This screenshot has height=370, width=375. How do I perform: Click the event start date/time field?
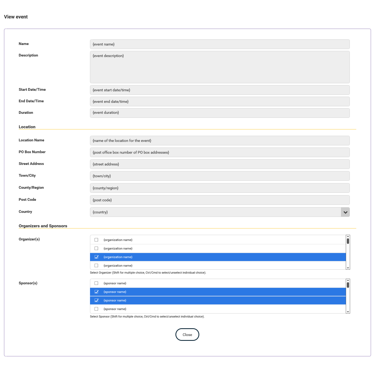[220, 90]
